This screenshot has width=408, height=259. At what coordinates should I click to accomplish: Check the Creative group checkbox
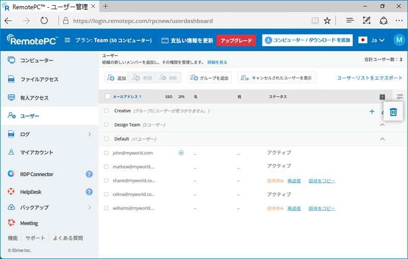pyautogui.click(x=106, y=110)
